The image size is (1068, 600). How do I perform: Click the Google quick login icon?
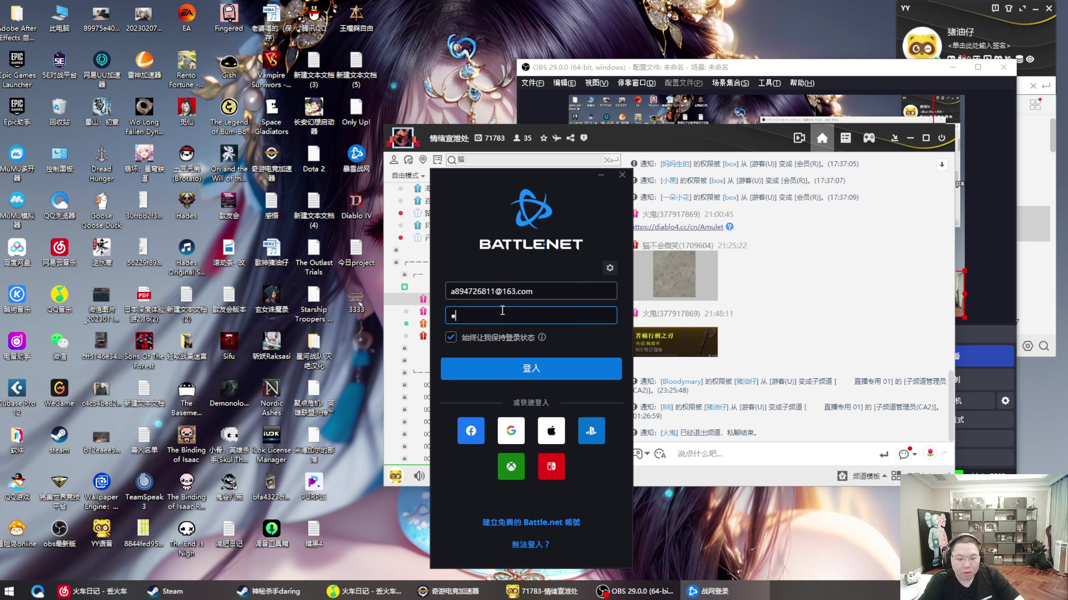coord(511,431)
